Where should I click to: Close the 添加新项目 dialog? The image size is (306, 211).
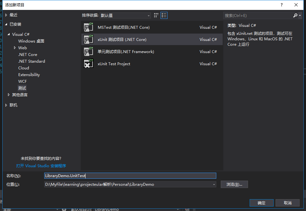[296, 5]
